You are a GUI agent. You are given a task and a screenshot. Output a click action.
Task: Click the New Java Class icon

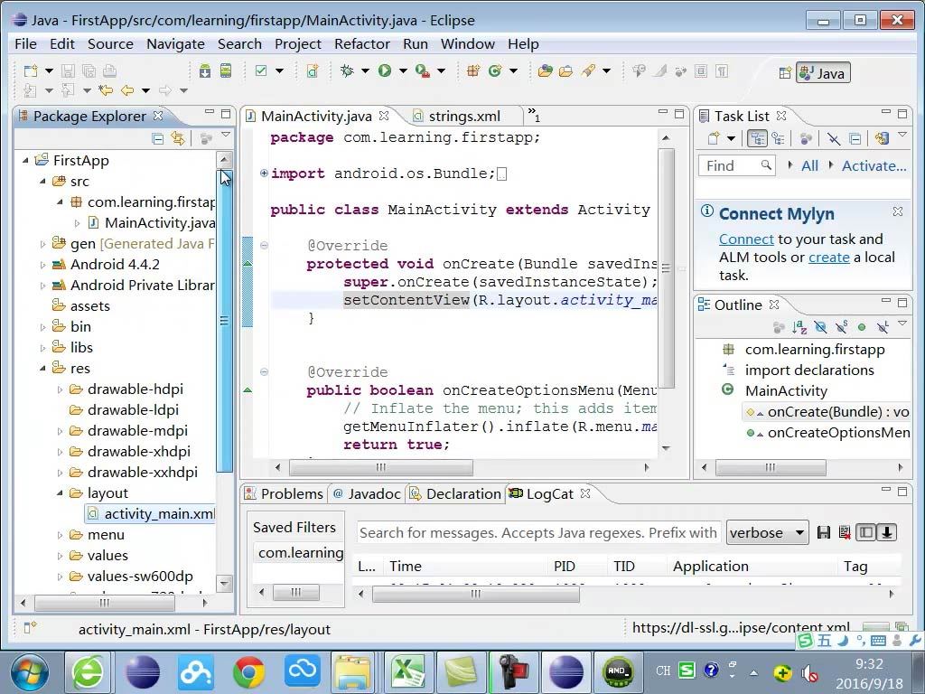[494, 71]
